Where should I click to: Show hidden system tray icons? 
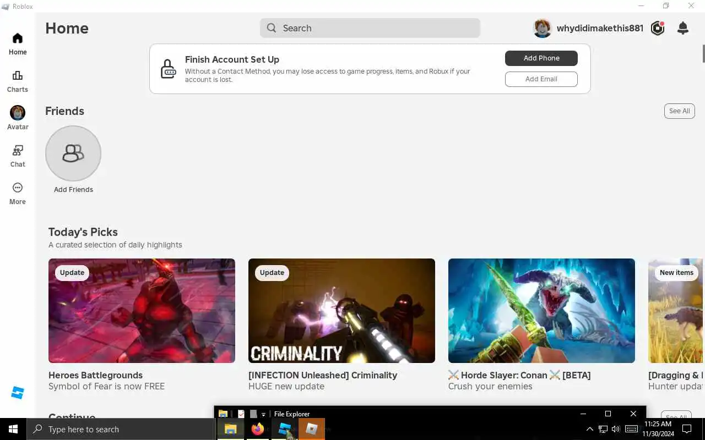590,429
